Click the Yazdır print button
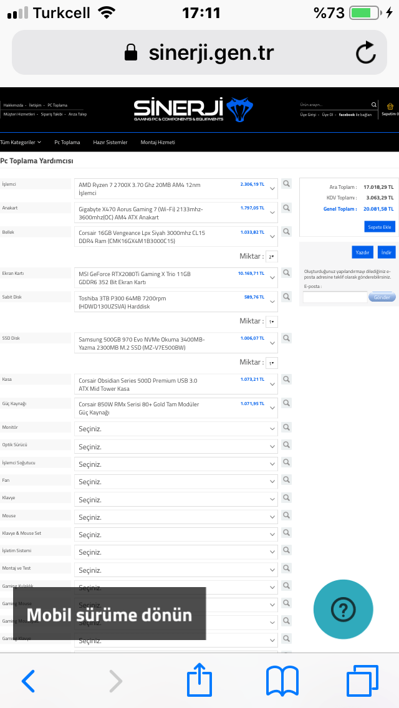The height and width of the screenshot is (708, 399). tap(362, 252)
